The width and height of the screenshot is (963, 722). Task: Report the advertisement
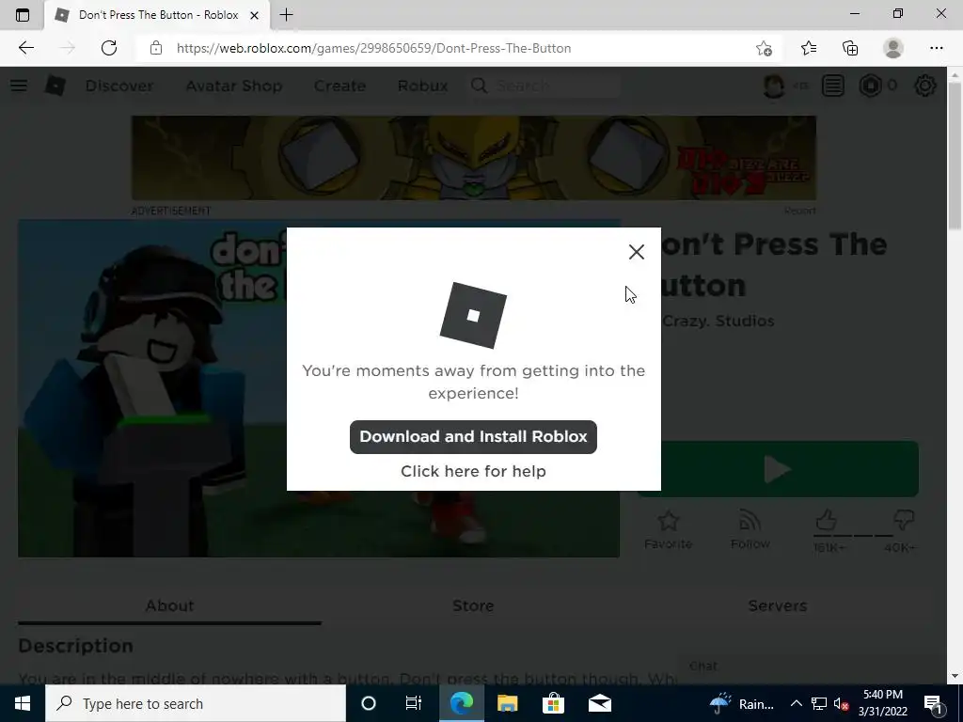[799, 211]
